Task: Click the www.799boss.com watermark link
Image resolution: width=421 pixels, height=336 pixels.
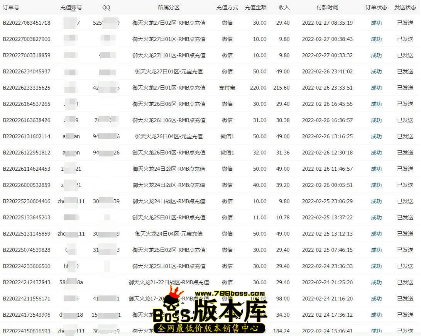Action: coord(232,294)
